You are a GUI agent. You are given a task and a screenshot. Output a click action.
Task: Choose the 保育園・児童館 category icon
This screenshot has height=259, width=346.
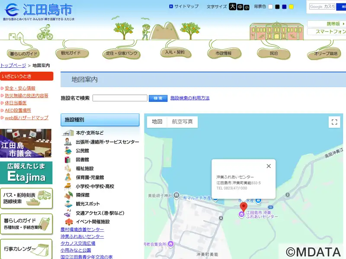pyautogui.click(x=68, y=177)
